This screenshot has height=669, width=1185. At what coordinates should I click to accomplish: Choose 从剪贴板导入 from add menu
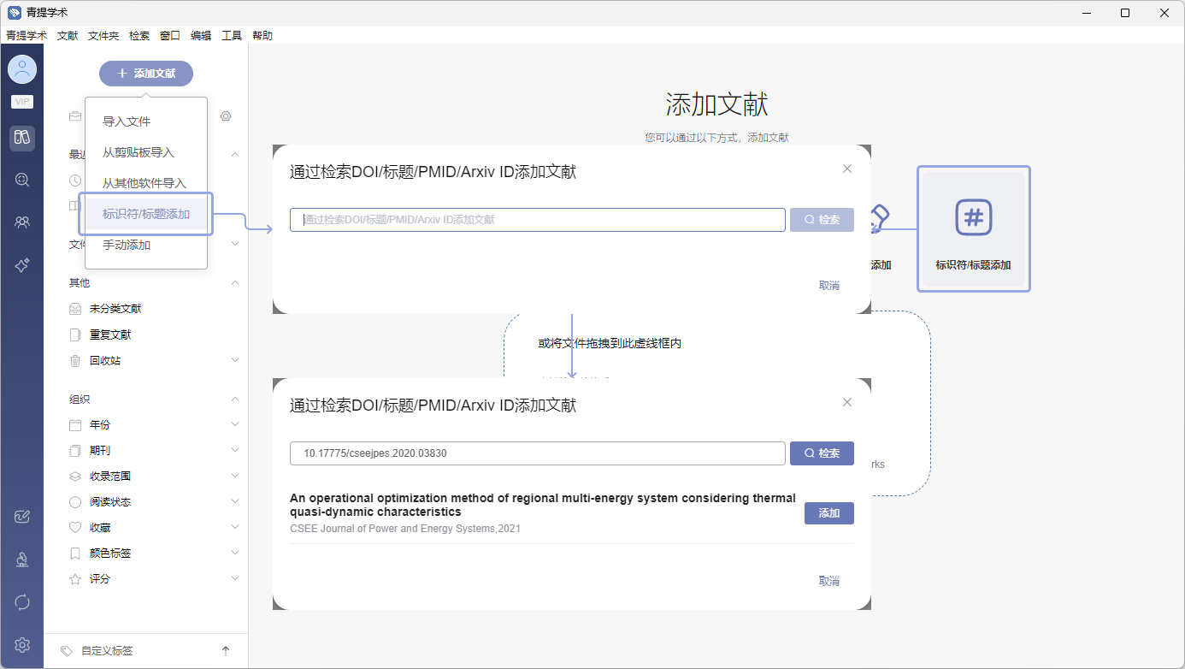pyautogui.click(x=146, y=152)
